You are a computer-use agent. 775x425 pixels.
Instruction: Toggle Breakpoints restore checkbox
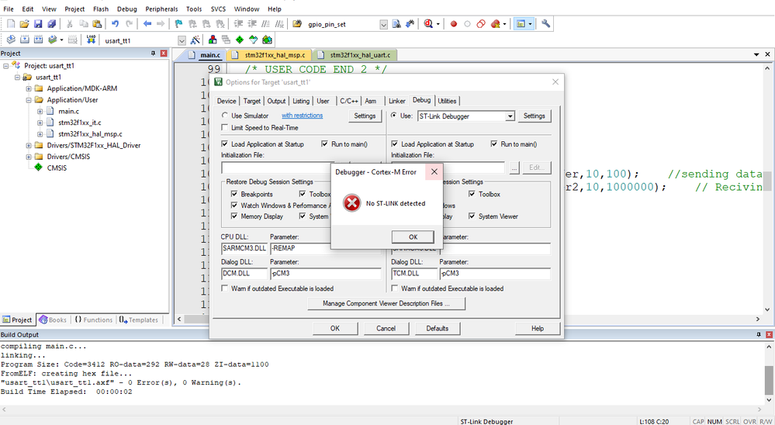tap(234, 194)
